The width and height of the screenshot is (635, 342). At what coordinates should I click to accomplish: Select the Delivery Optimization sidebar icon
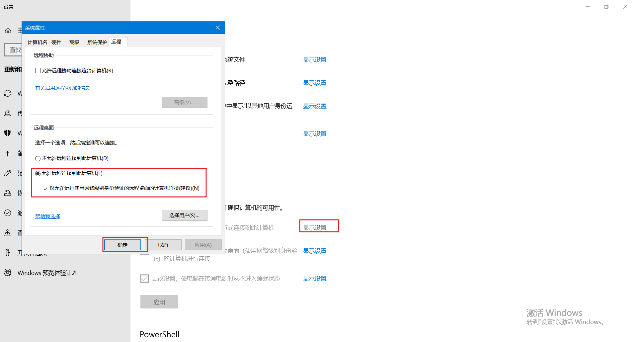[8, 114]
